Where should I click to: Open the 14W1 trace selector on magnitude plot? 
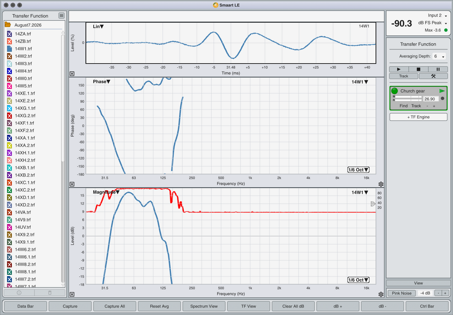click(360, 192)
